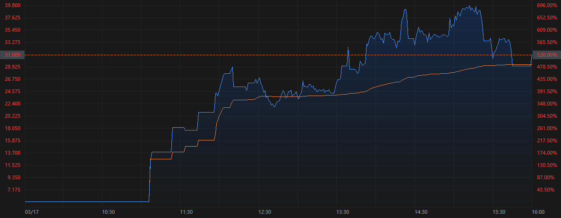Image resolution: width=561 pixels, height=218 pixels.
Task: Click the 348.00% percent axis label
Action: [546, 104]
